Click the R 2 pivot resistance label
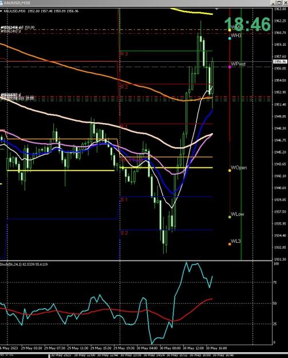This screenshot has height=358, width=288. 124,87
